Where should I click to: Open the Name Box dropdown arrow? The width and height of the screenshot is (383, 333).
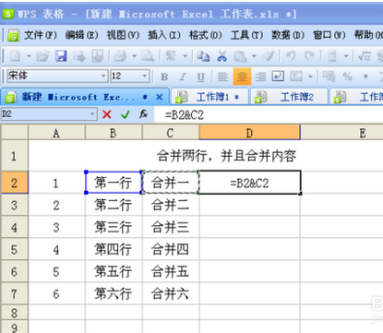[x=92, y=114]
